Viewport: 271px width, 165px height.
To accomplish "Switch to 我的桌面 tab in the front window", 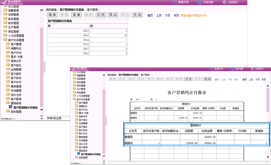I will point(112,75).
